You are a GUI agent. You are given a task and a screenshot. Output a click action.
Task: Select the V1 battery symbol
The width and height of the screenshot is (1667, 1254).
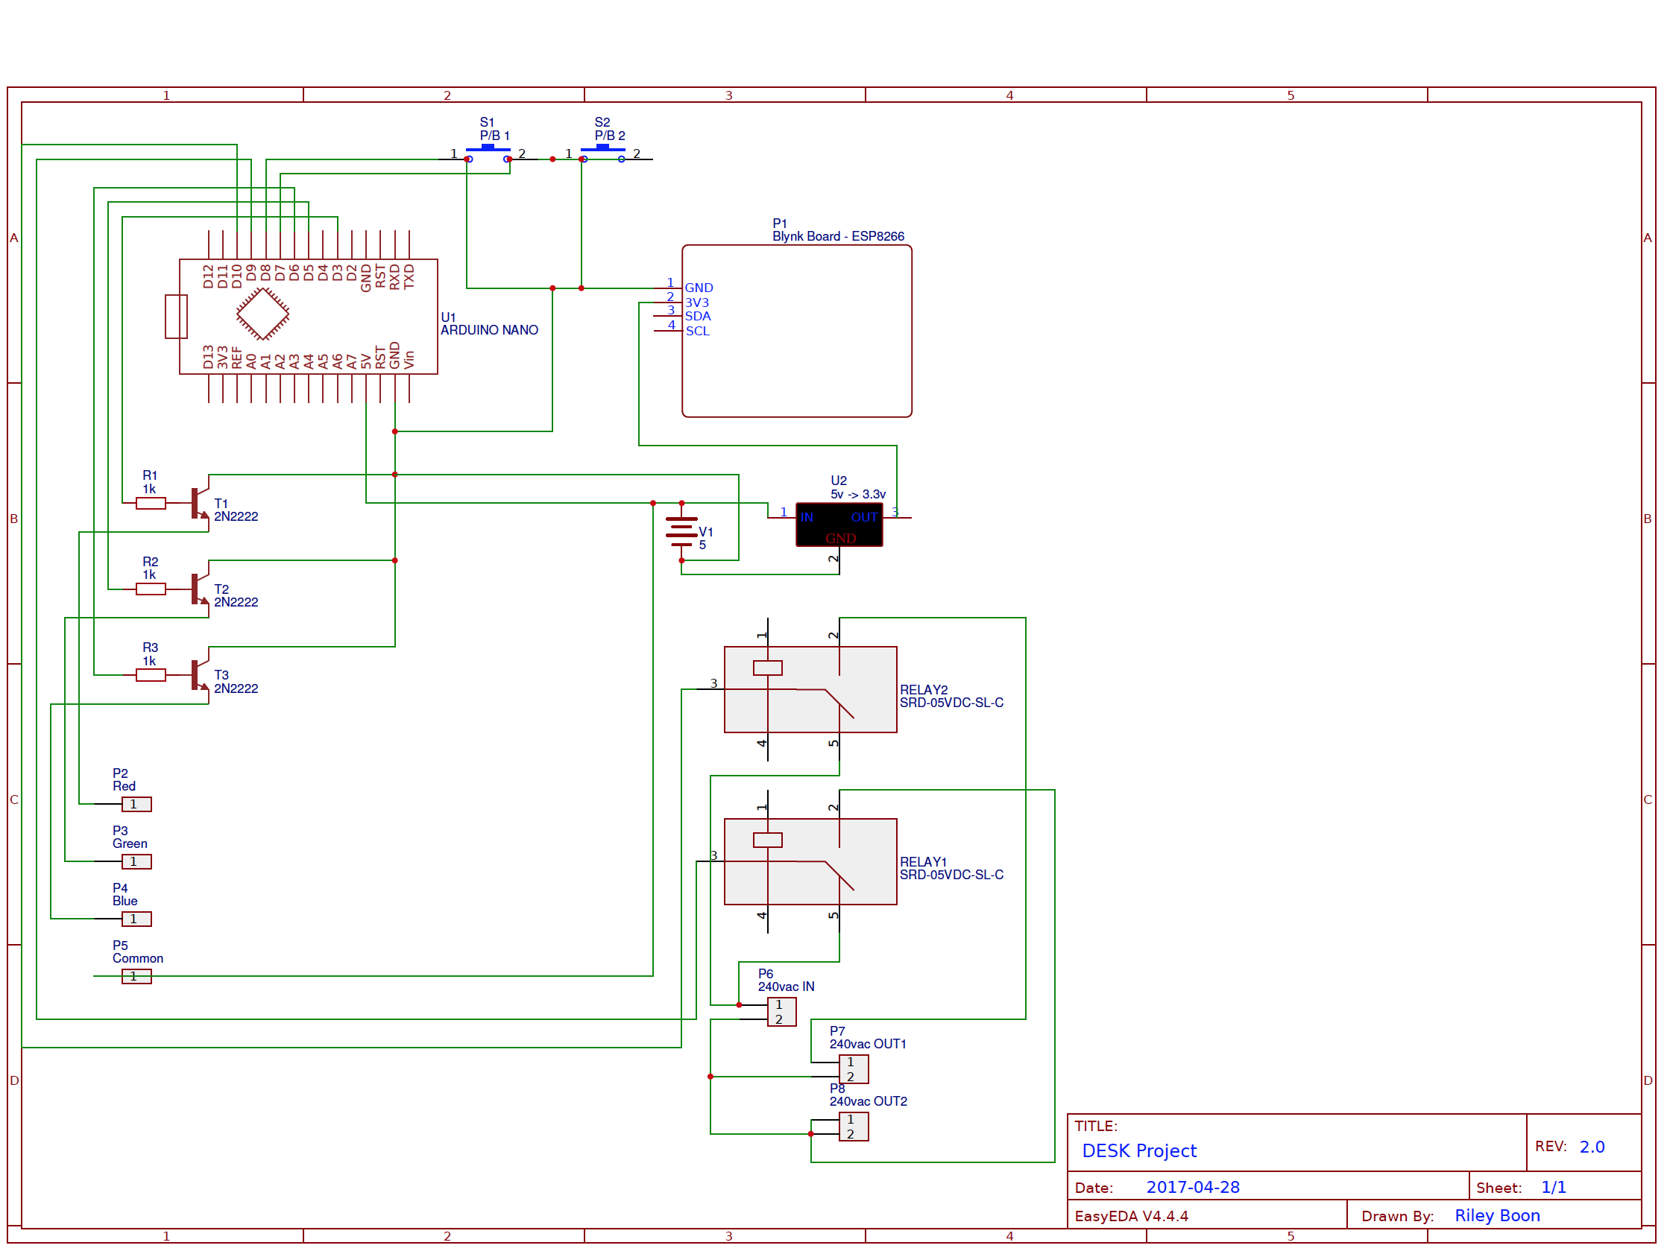[x=683, y=533]
